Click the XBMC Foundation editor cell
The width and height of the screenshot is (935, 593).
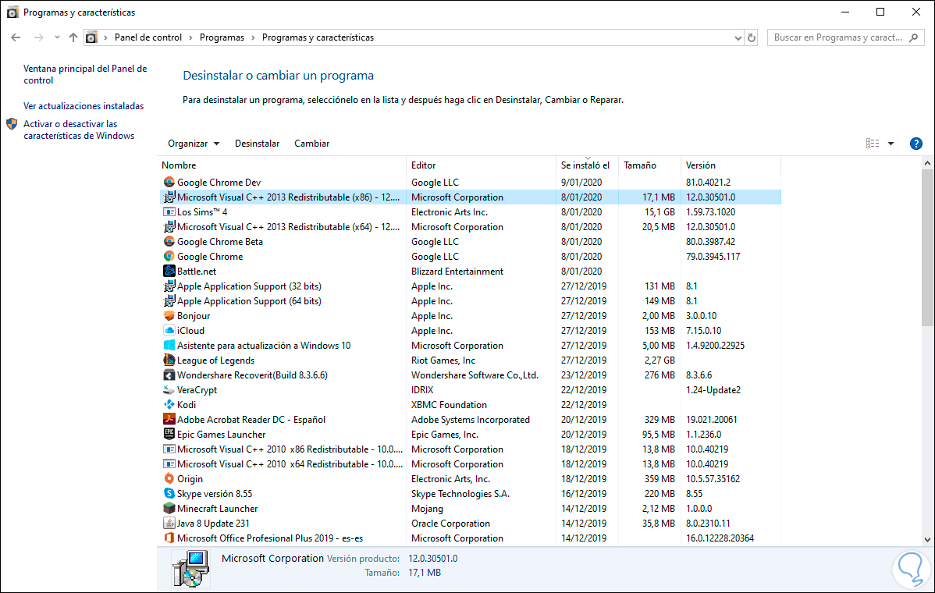coord(449,405)
